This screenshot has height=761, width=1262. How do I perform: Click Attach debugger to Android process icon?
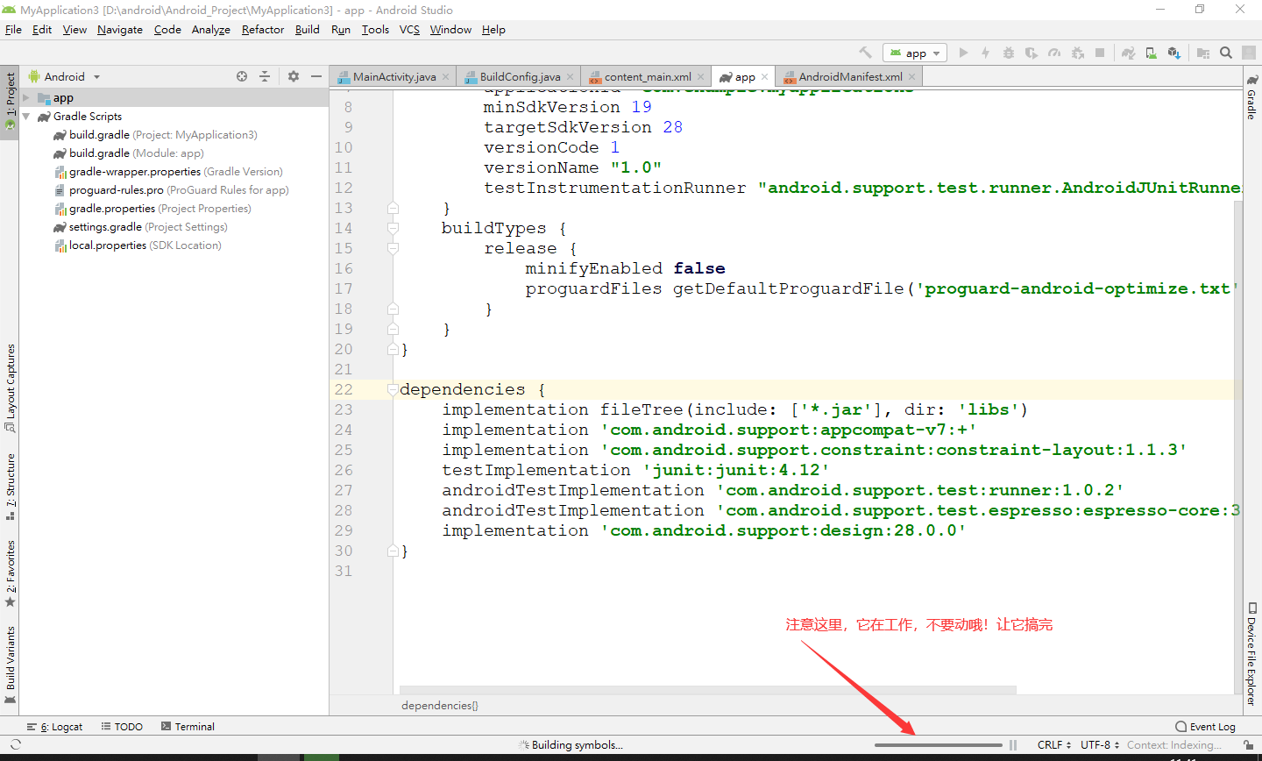pyautogui.click(x=1078, y=53)
